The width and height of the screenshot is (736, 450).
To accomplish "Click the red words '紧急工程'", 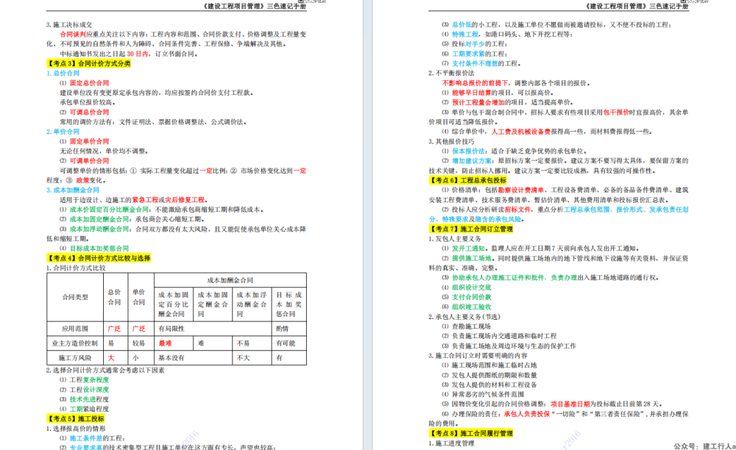I will click(x=145, y=200).
